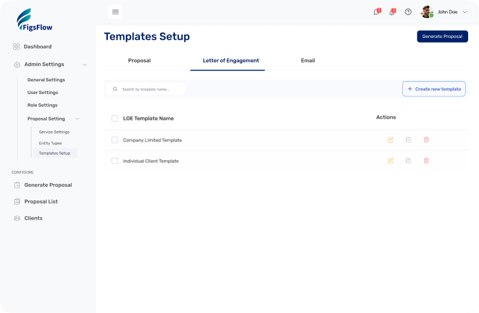
Task: Click the help question mark icon
Action: [x=408, y=12]
